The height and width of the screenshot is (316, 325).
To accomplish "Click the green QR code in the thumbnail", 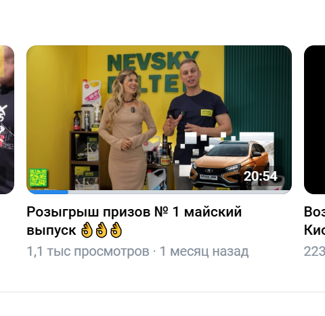I will (38, 177).
